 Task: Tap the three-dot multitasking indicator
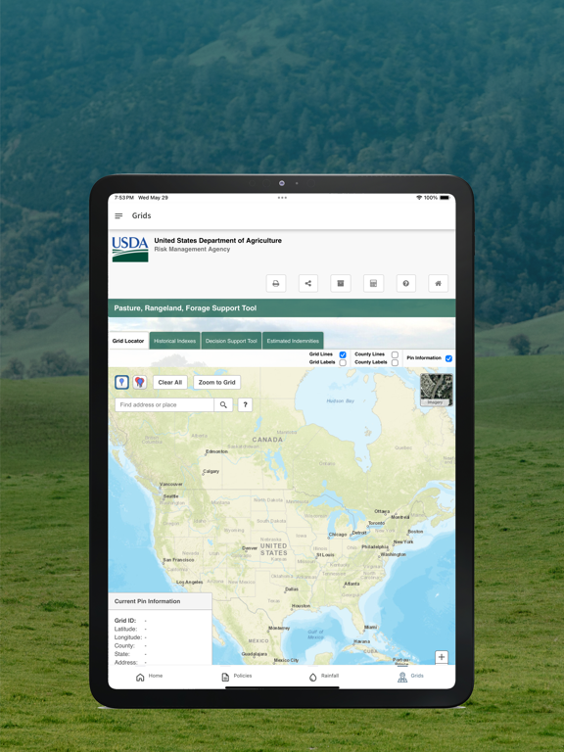(282, 198)
